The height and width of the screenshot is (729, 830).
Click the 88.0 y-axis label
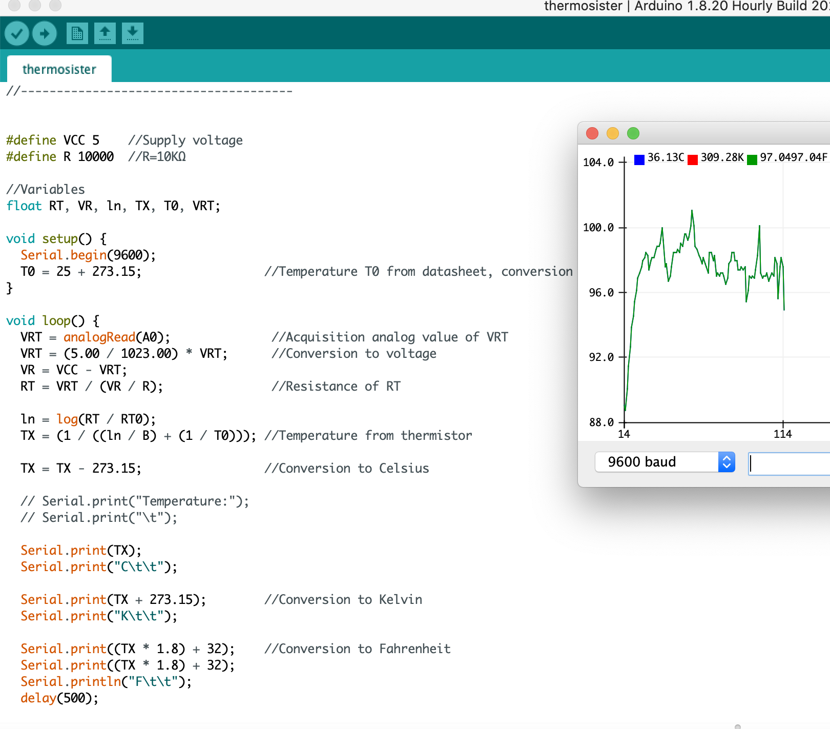[x=601, y=422]
